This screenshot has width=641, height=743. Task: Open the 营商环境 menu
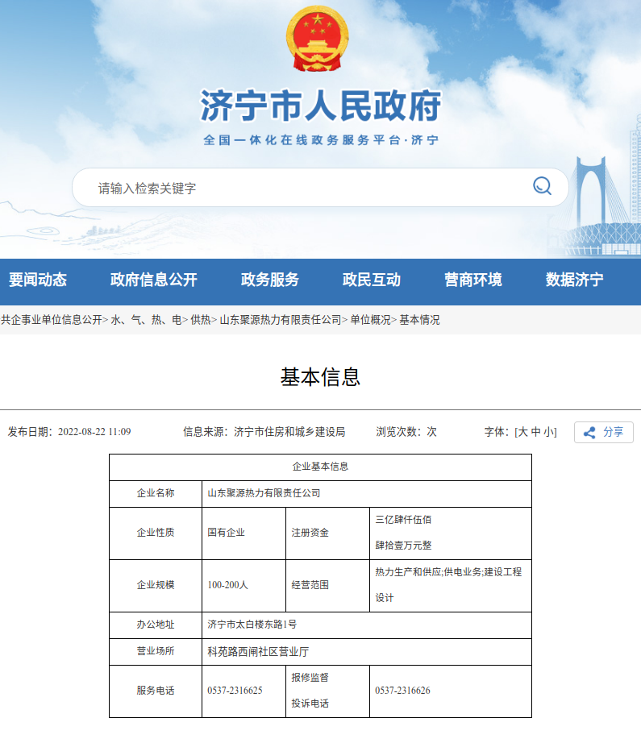pyautogui.click(x=472, y=280)
